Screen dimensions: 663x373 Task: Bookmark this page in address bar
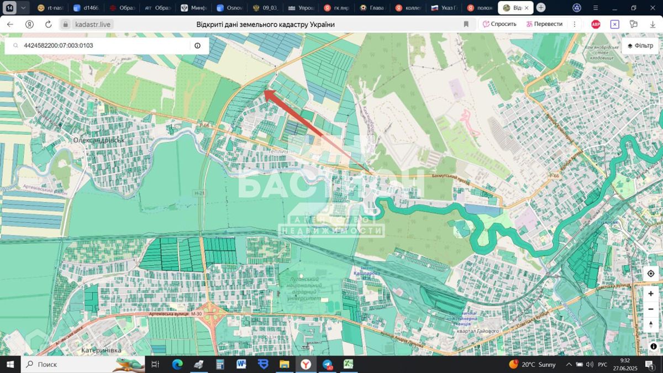[x=466, y=24]
